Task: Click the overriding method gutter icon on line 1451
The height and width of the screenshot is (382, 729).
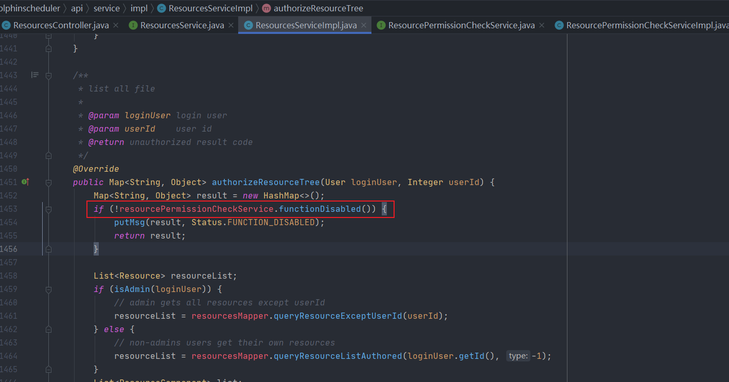Action: 26,182
